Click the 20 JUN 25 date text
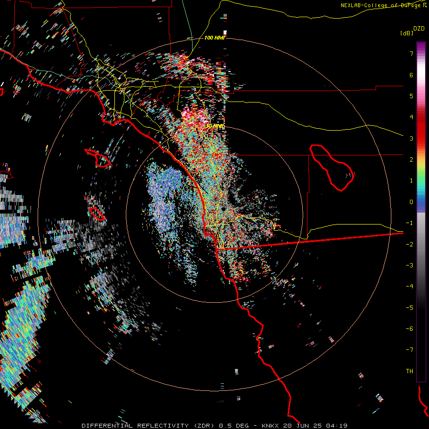The height and width of the screenshot is (429, 429). coord(303,426)
